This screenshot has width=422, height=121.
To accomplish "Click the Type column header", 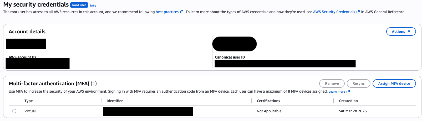I will click(x=29, y=101).
